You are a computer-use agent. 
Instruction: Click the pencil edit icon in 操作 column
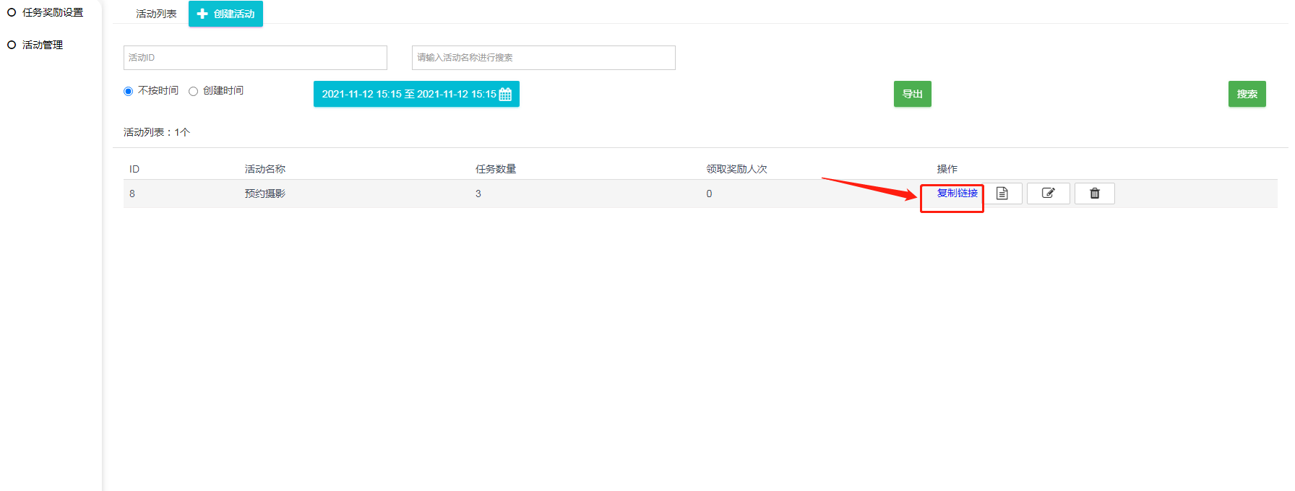pyautogui.click(x=1048, y=194)
